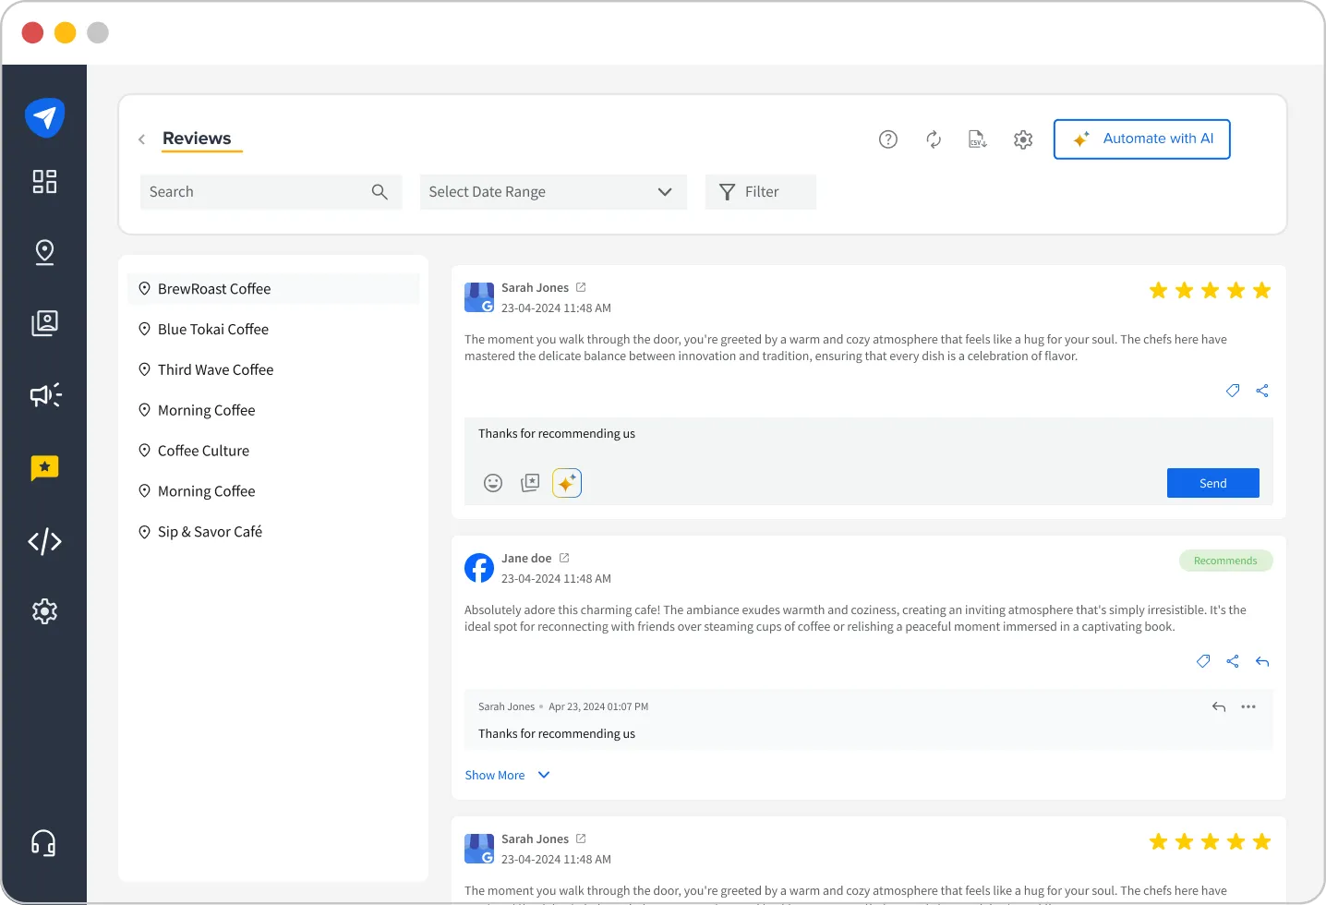This screenshot has width=1326, height=905.
Task: Export reviews using the CSV icon
Action: click(x=977, y=139)
